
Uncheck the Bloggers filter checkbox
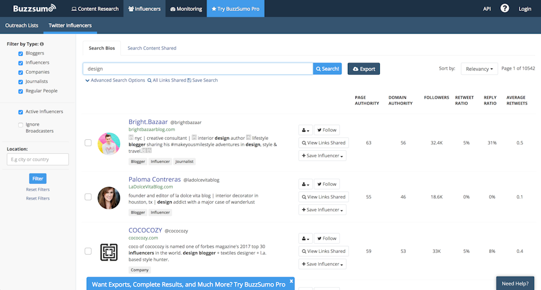[x=21, y=53]
